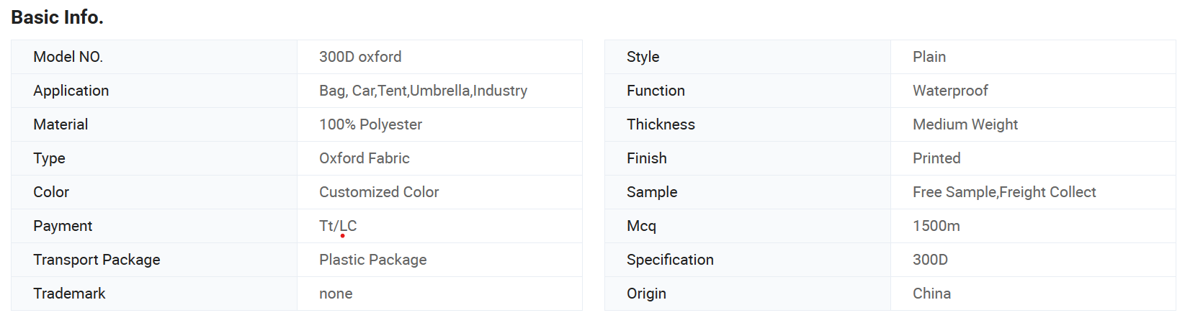Click the Medium Weight thickness value

tap(965, 124)
